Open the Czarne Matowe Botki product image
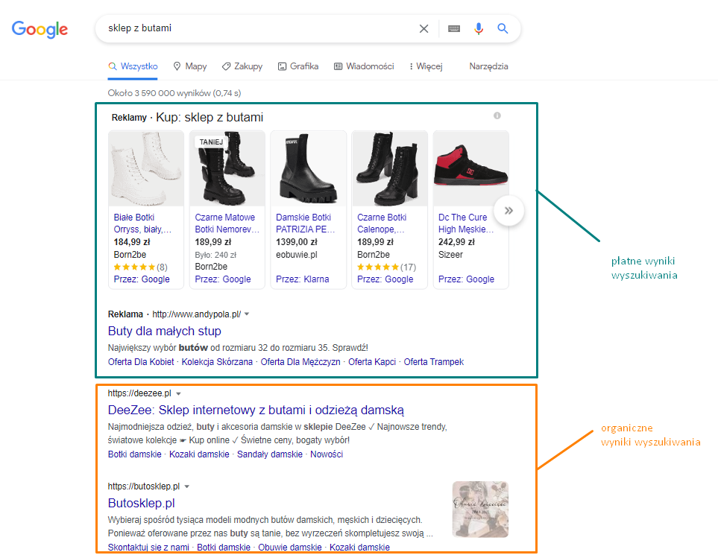 click(227, 168)
